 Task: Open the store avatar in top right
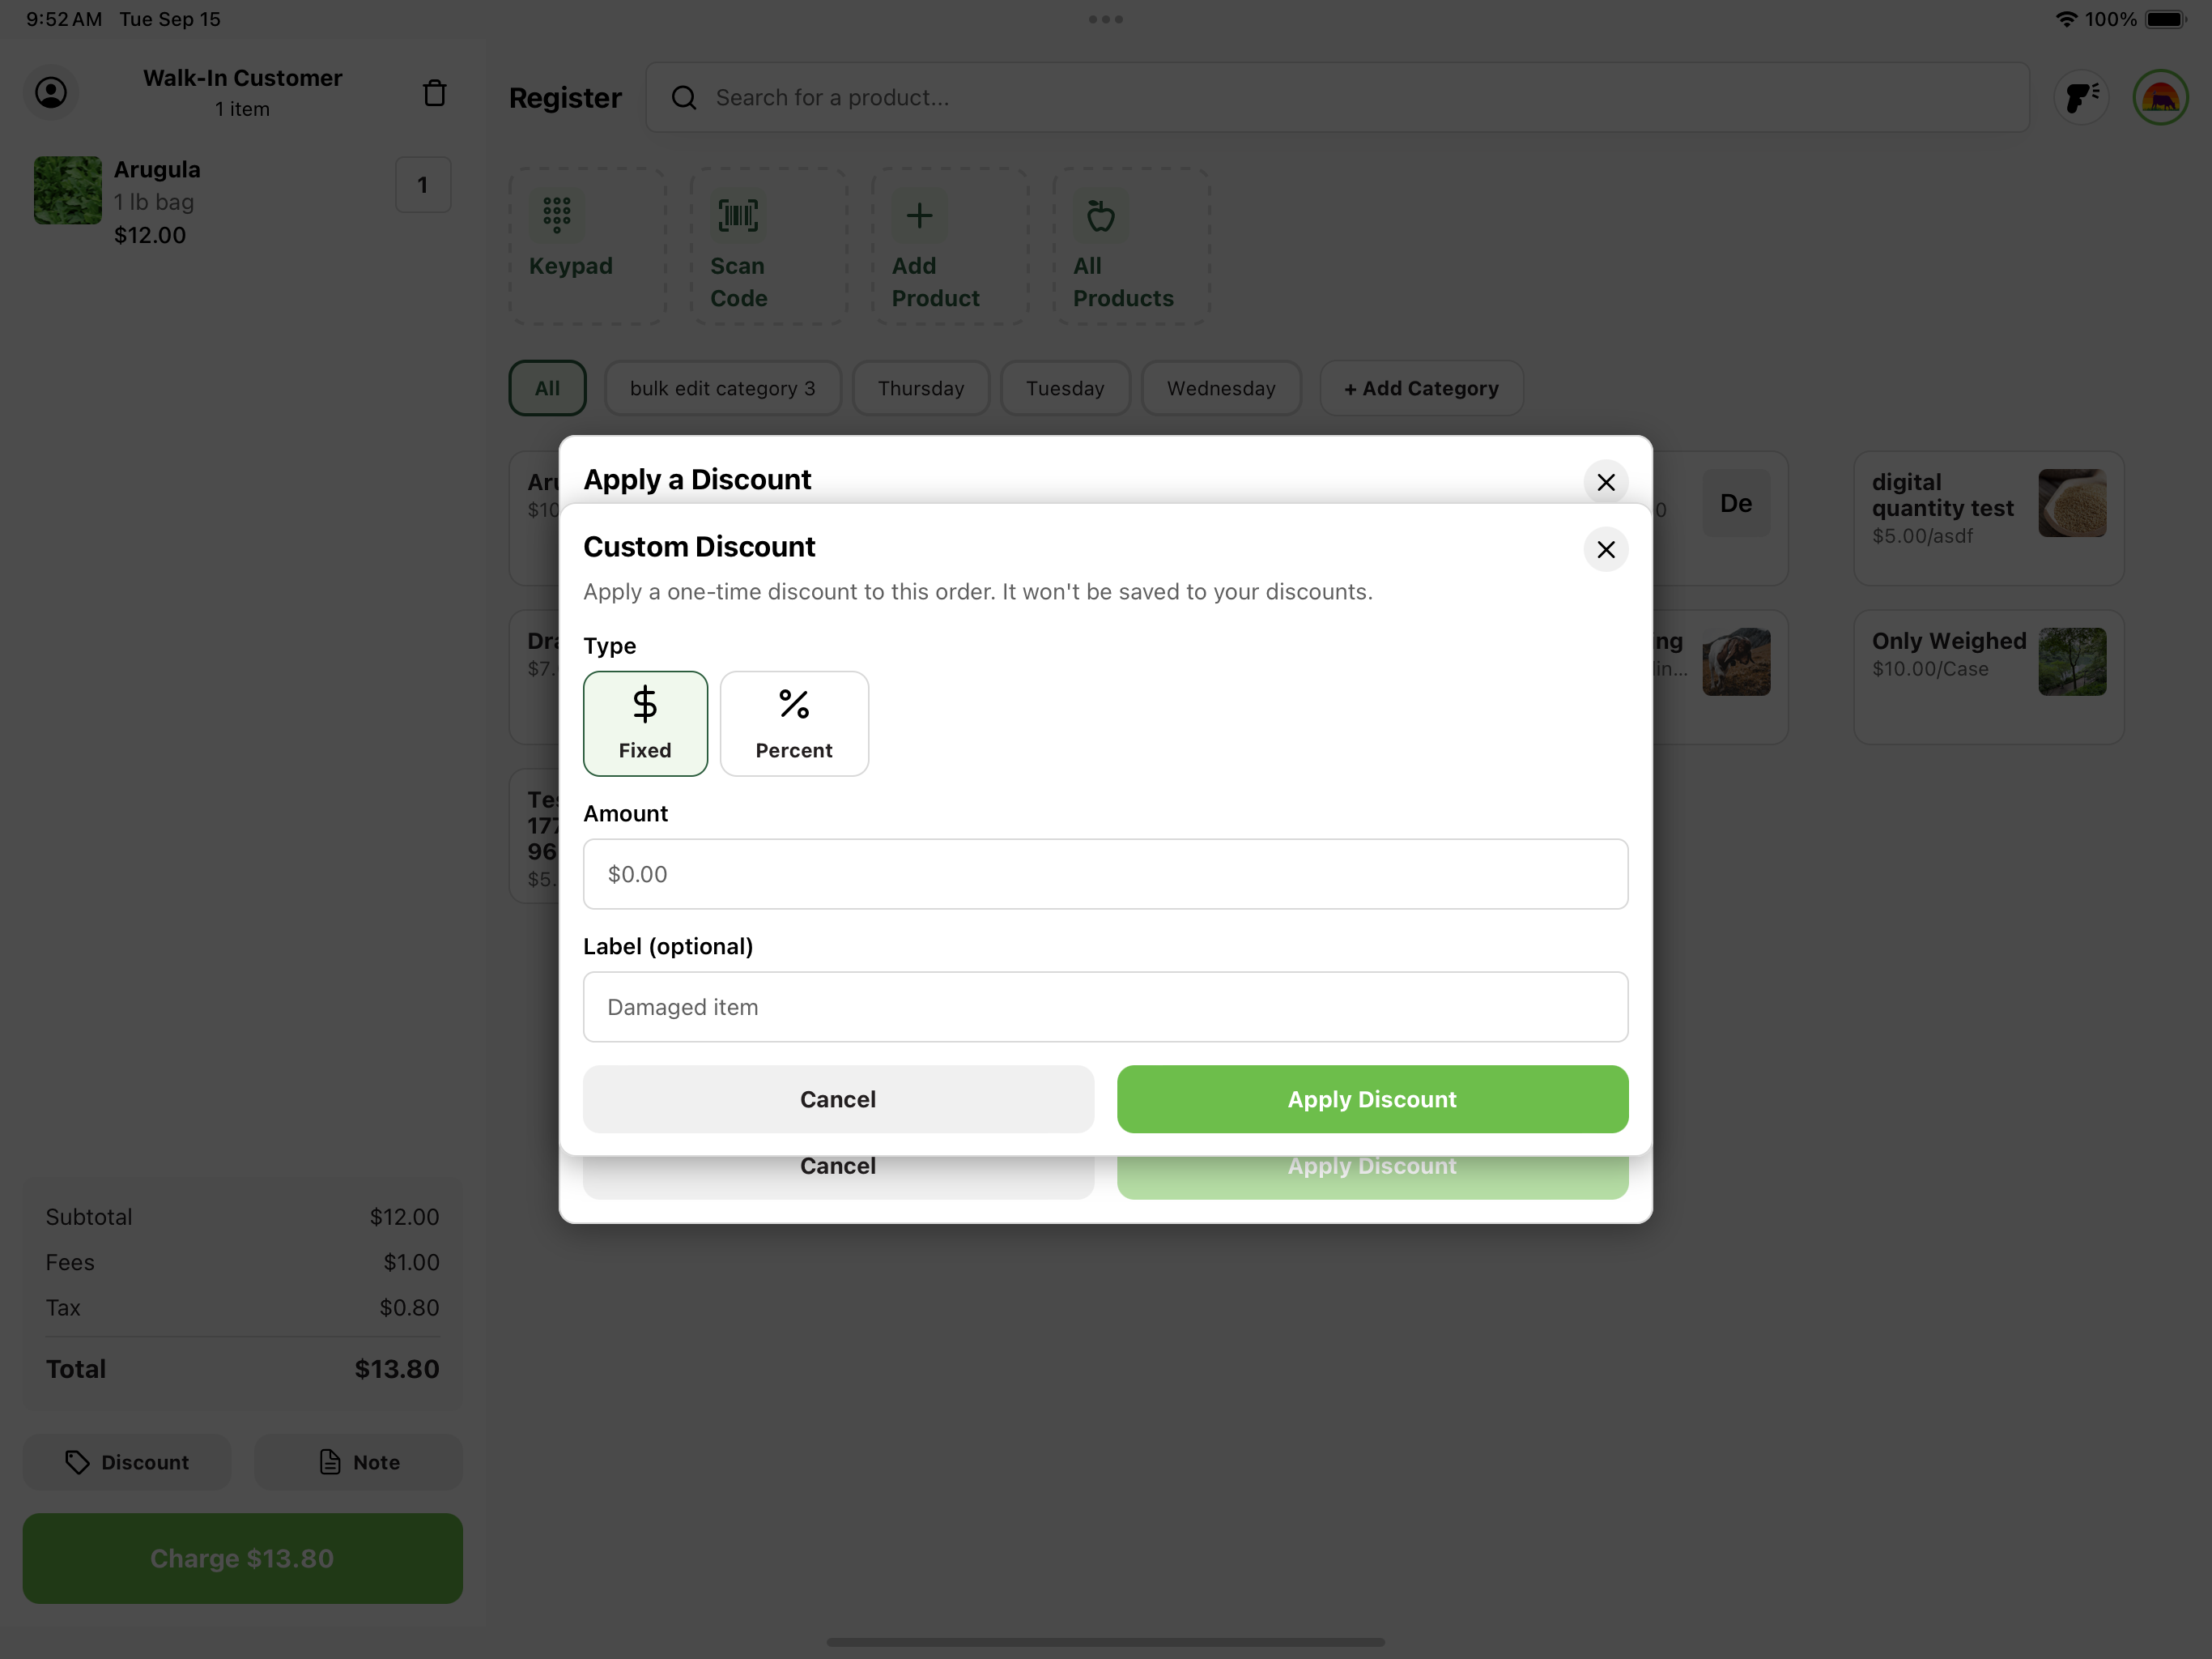pos(2161,98)
